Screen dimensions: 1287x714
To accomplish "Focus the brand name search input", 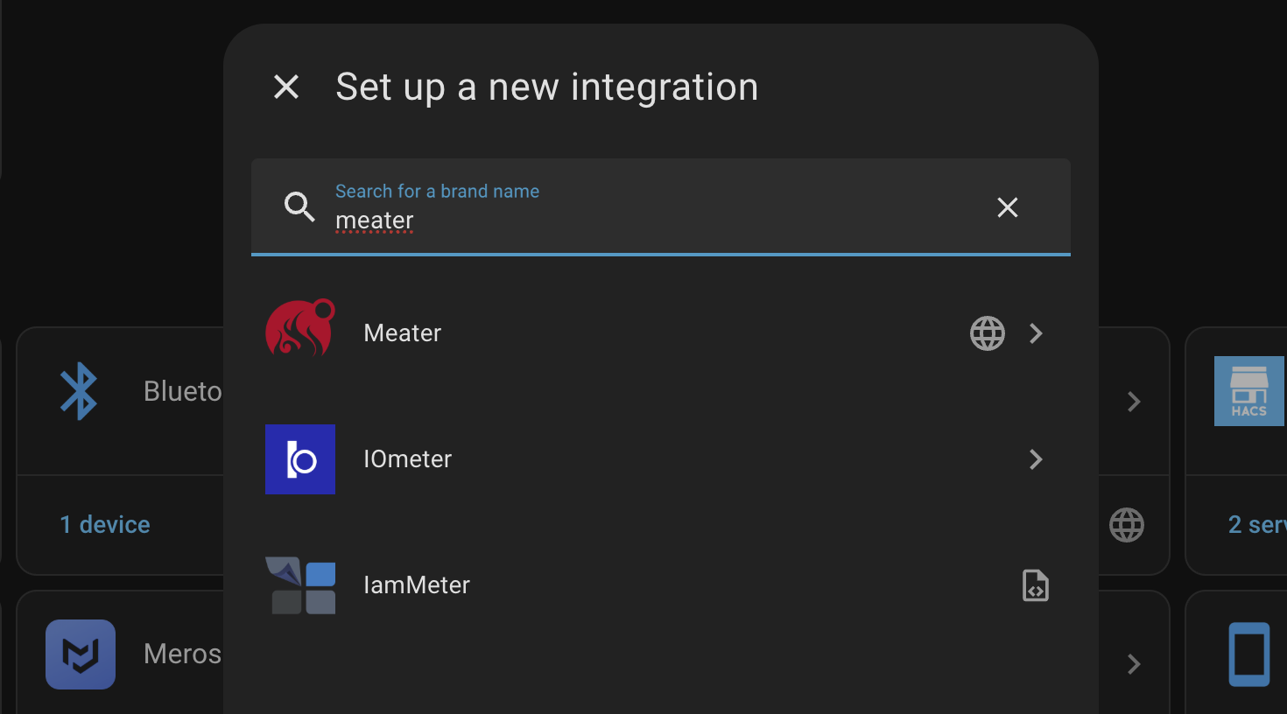I will coord(660,207).
